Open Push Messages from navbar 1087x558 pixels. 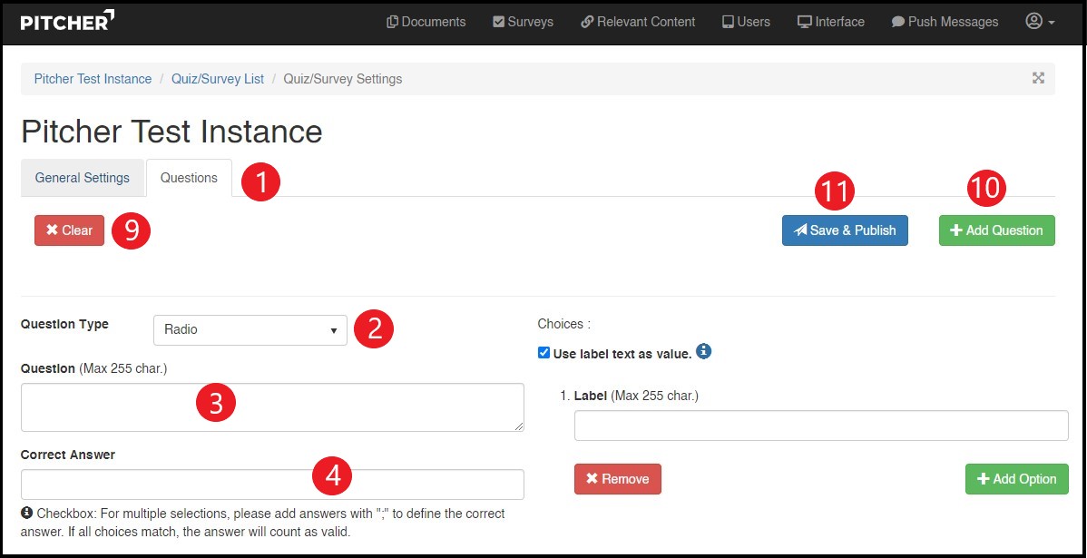pyautogui.click(x=945, y=22)
